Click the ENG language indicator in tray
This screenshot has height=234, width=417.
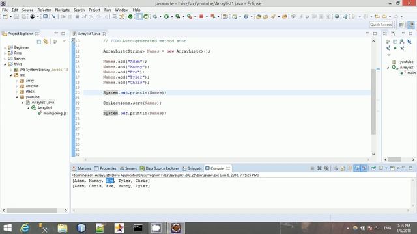(387, 228)
